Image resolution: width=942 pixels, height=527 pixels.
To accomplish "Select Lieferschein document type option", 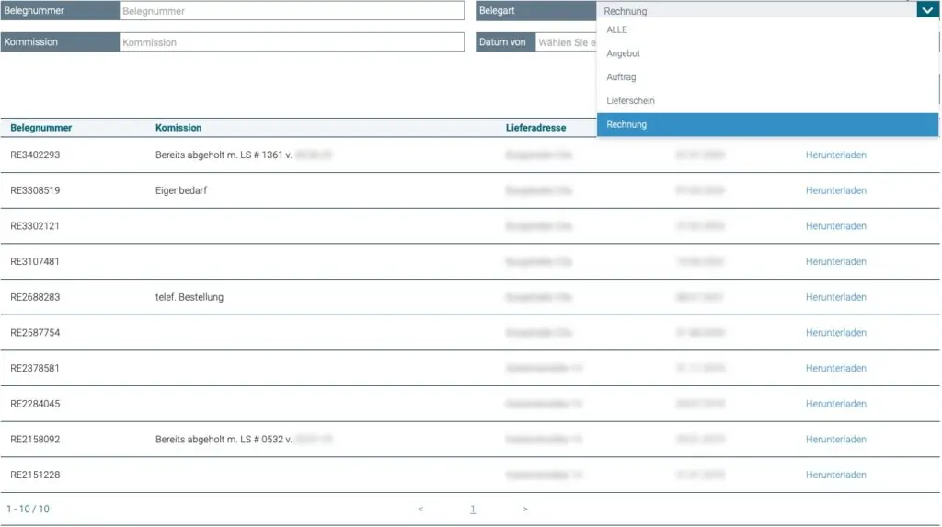I will pyautogui.click(x=630, y=101).
